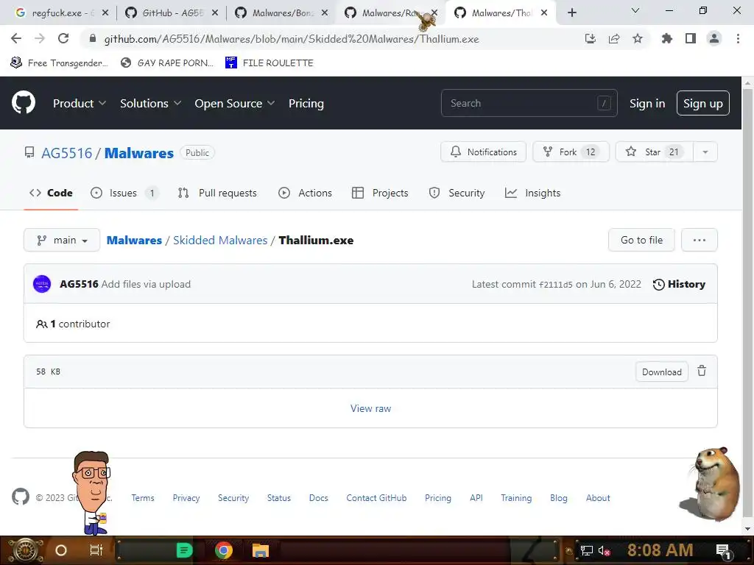Delete file using the trash icon
This screenshot has width=754, height=565.
[x=702, y=372]
